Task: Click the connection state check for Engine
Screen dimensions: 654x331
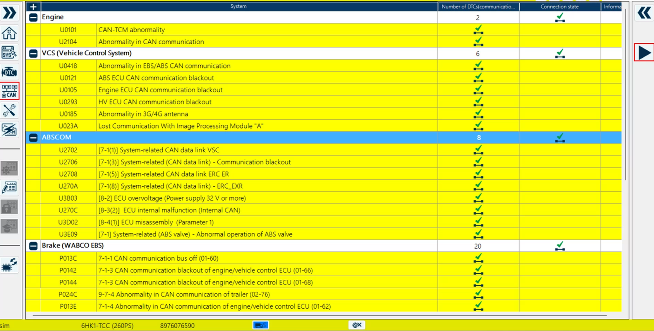Action: 560,18
